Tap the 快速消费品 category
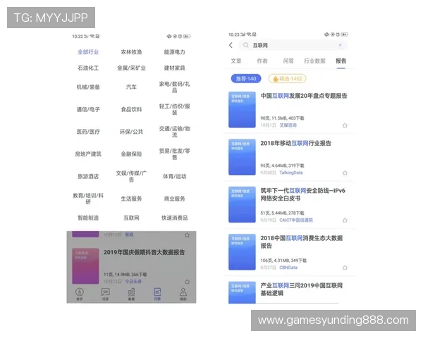 175,218
